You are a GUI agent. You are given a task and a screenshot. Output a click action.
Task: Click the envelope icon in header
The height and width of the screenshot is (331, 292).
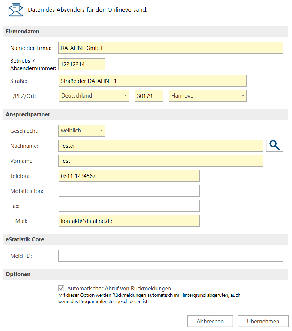(x=16, y=9)
